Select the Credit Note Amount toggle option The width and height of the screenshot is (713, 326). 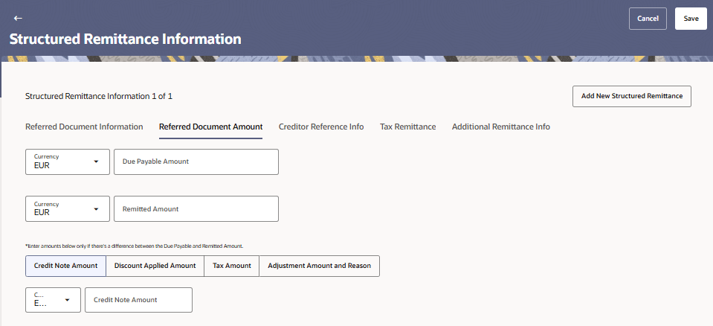[65, 266]
